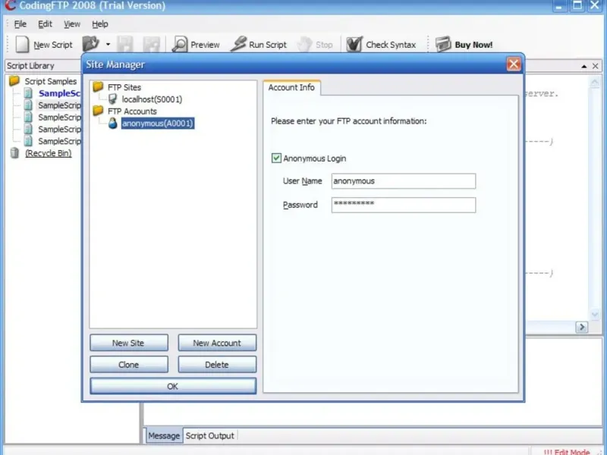Image resolution: width=607 pixels, height=455 pixels.
Task: Click the disabled save-all icon in toolbar
Action: 151,45
